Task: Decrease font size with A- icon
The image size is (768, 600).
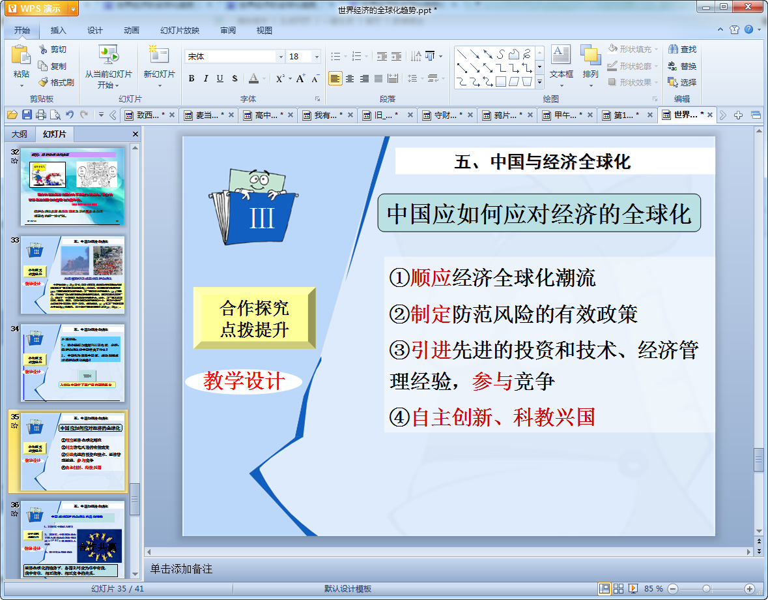Action: point(315,78)
